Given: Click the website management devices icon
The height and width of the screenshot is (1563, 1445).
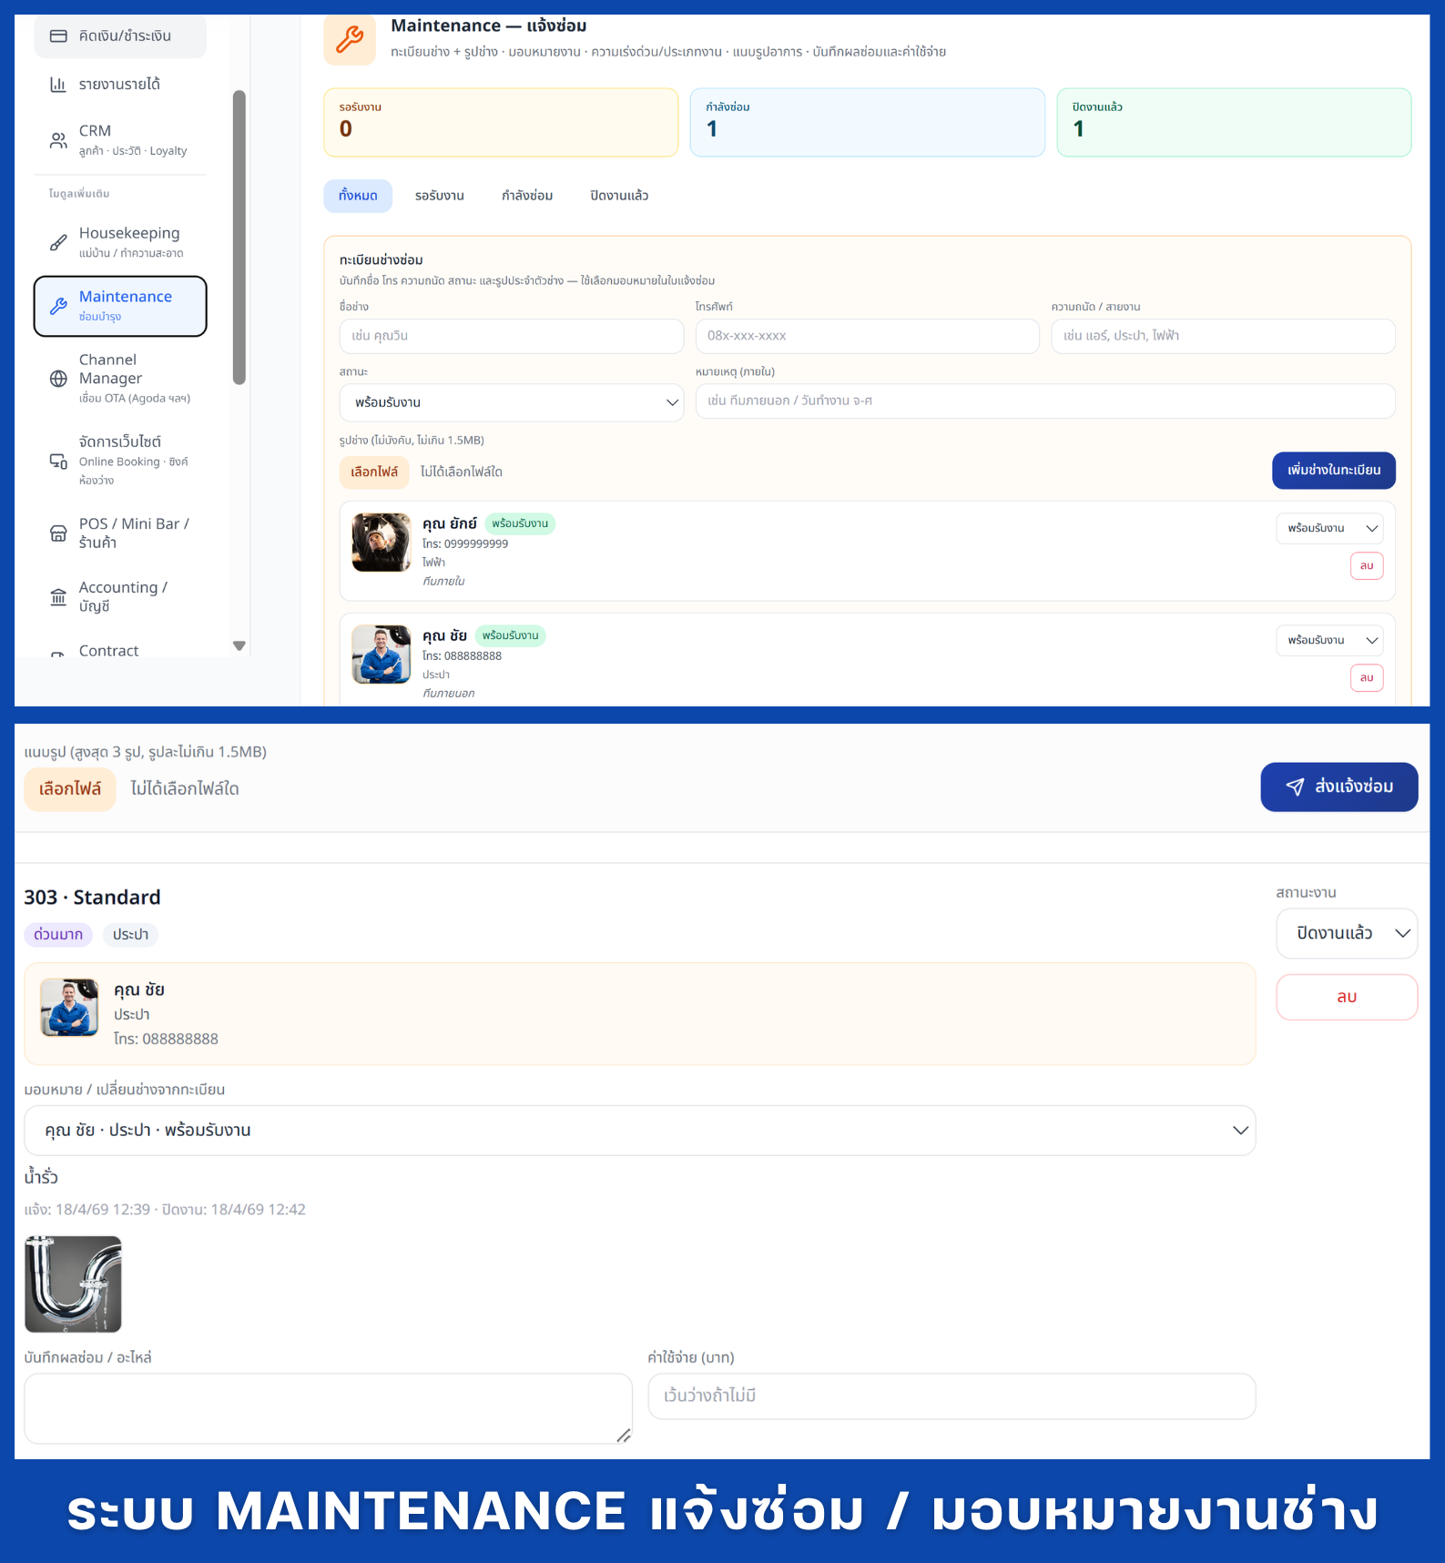Looking at the screenshot, I should [x=58, y=461].
